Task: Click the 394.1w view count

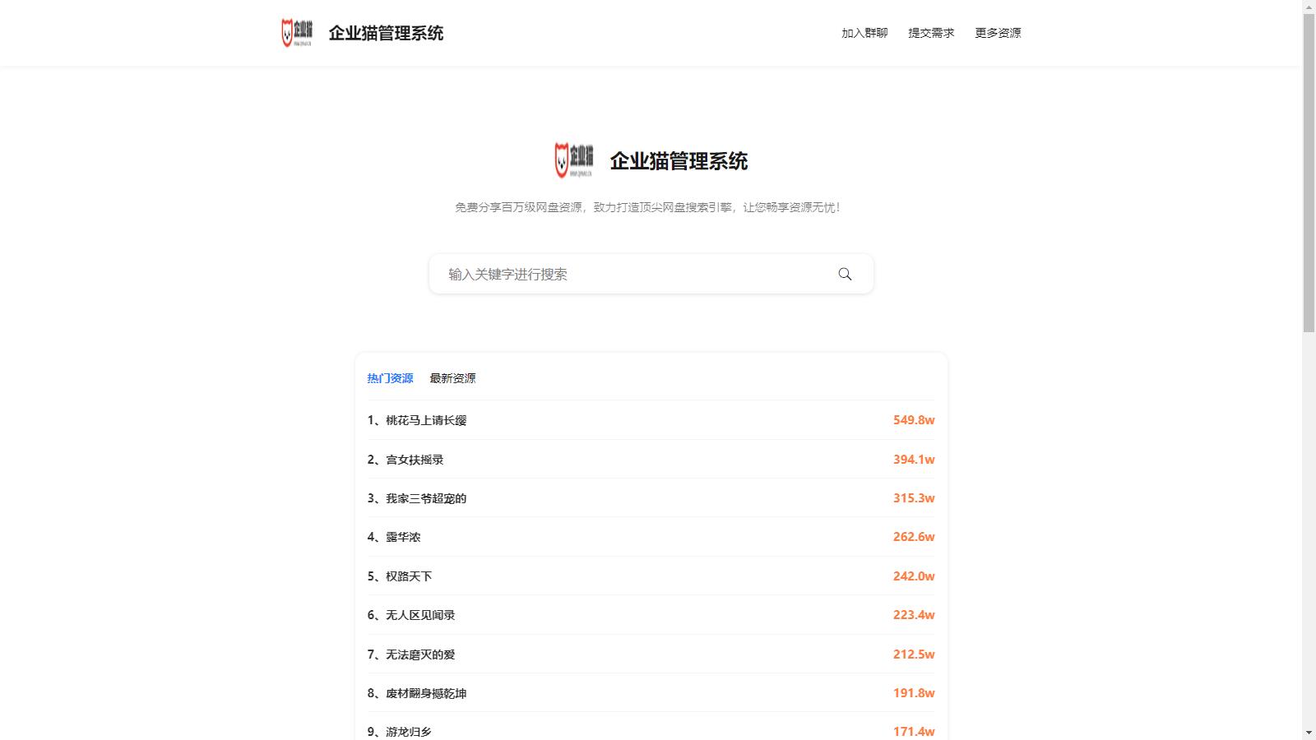Action: coord(914,460)
